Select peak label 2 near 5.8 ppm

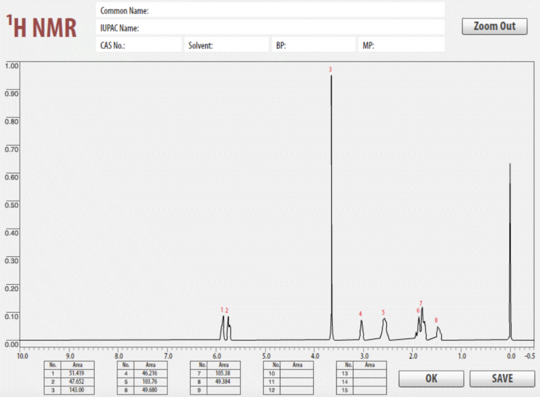point(227,310)
